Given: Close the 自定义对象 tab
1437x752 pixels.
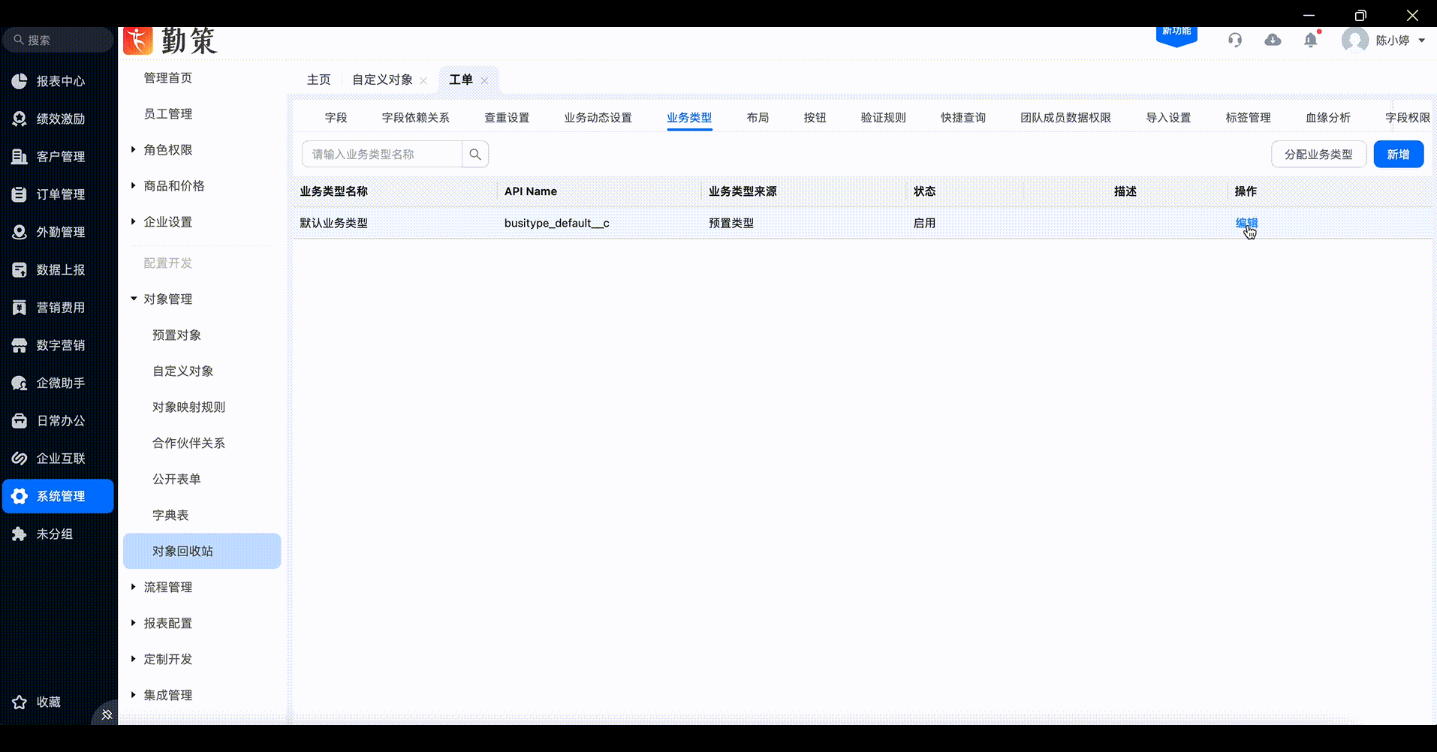Looking at the screenshot, I should tap(423, 80).
